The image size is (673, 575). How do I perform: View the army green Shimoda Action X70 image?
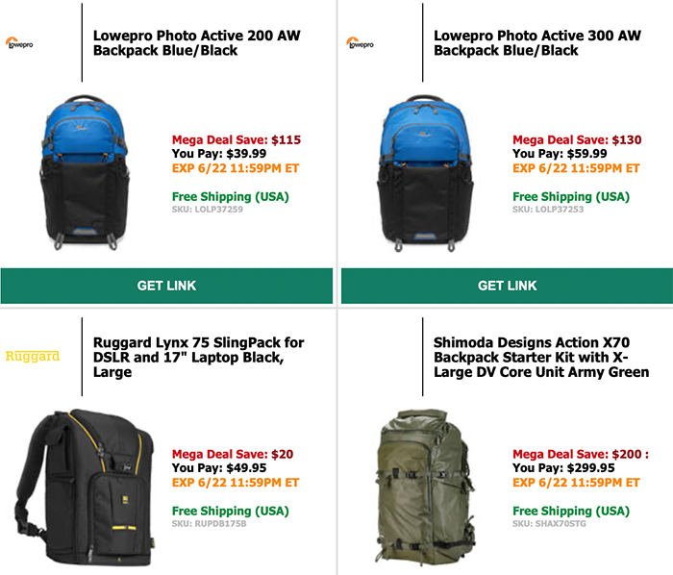pyautogui.click(x=425, y=487)
